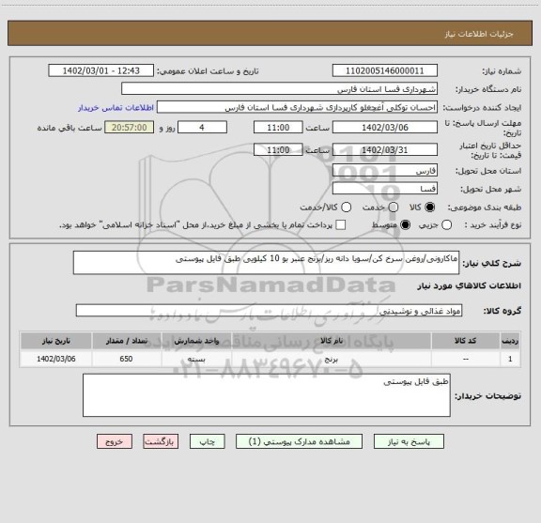Click the نام کالا column header
This screenshot has width=541, height=523.
(332, 341)
